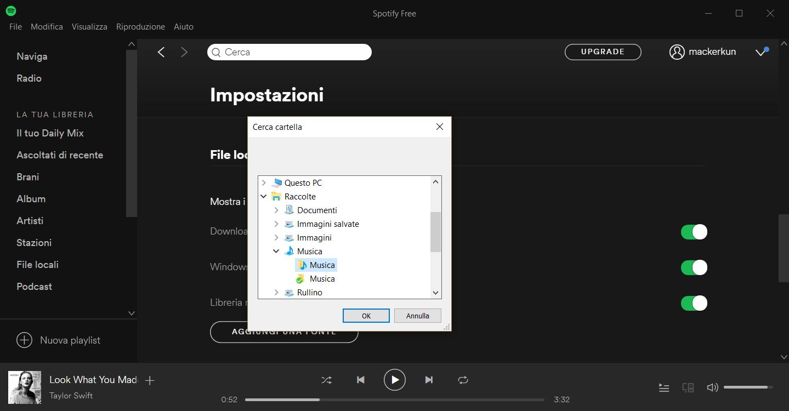The width and height of the screenshot is (789, 411).
Task: Click the Spotify logo icon in title bar
Action: click(10, 10)
